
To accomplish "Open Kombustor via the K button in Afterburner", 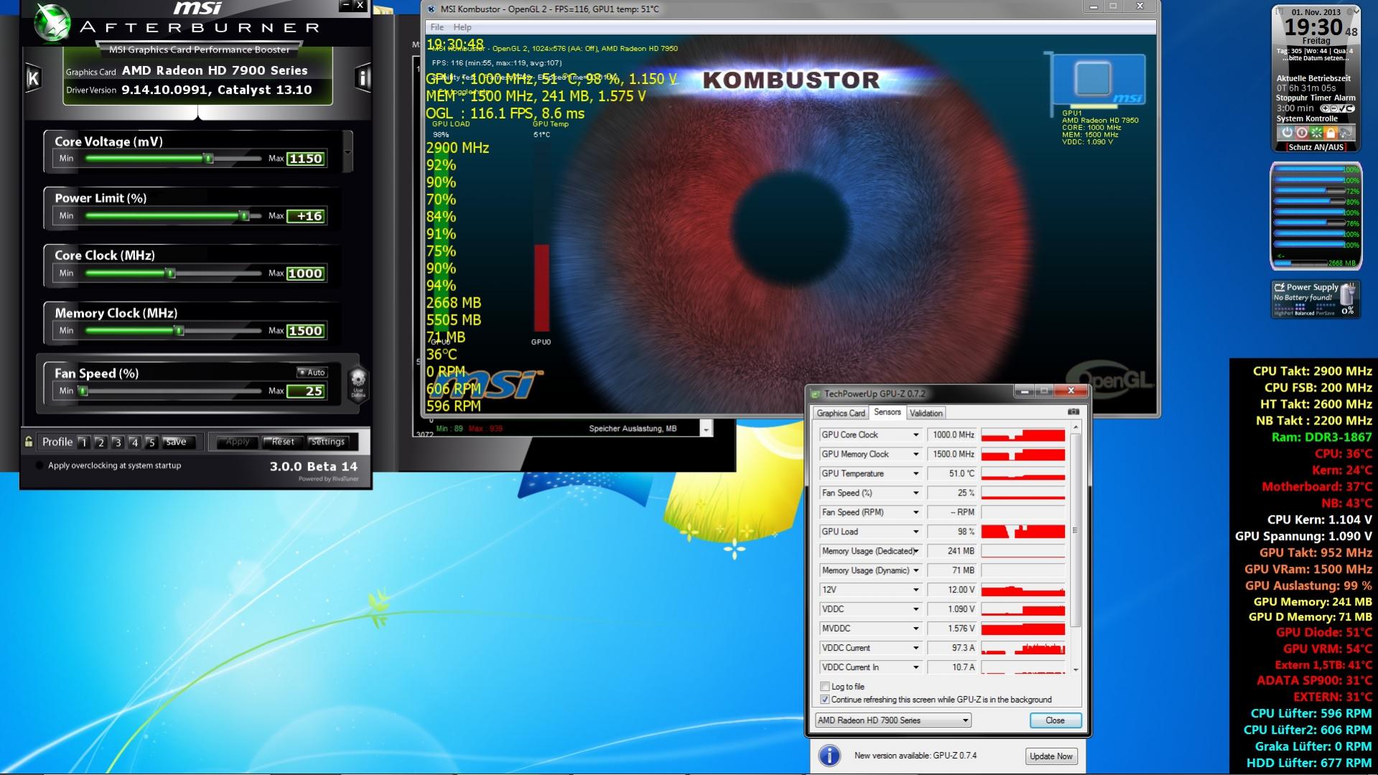I will click(x=33, y=78).
